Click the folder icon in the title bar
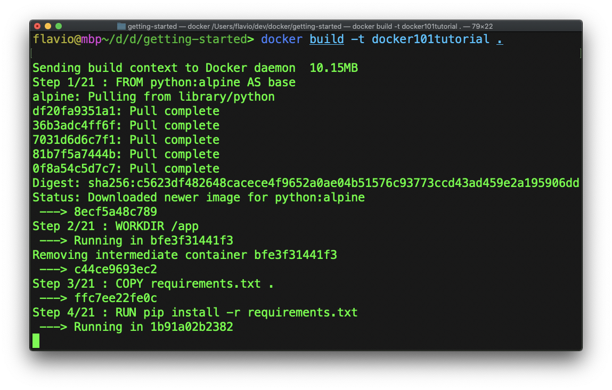The height and width of the screenshot is (390, 612). point(121,26)
